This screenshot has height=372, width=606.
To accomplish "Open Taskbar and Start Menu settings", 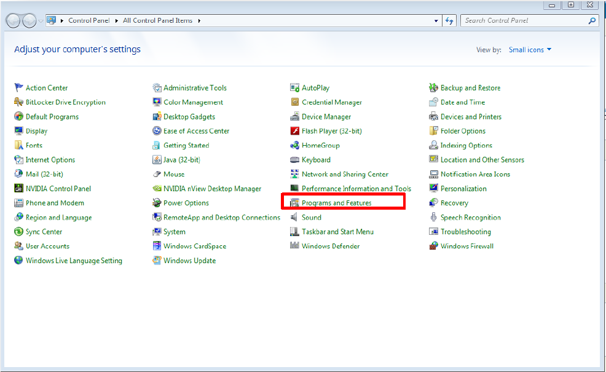I will pos(337,232).
